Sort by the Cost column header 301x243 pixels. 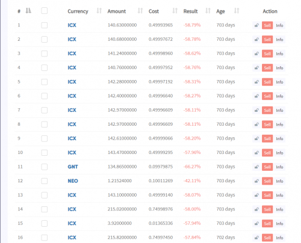[154, 11]
